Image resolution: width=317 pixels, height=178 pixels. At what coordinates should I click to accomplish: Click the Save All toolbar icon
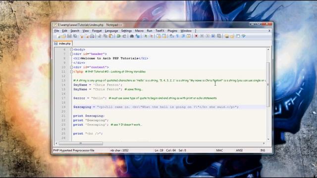pyautogui.click(x=75, y=36)
